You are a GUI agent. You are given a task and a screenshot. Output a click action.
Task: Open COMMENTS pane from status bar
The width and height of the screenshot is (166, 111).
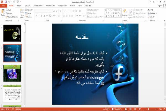click(x=116, y=109)
